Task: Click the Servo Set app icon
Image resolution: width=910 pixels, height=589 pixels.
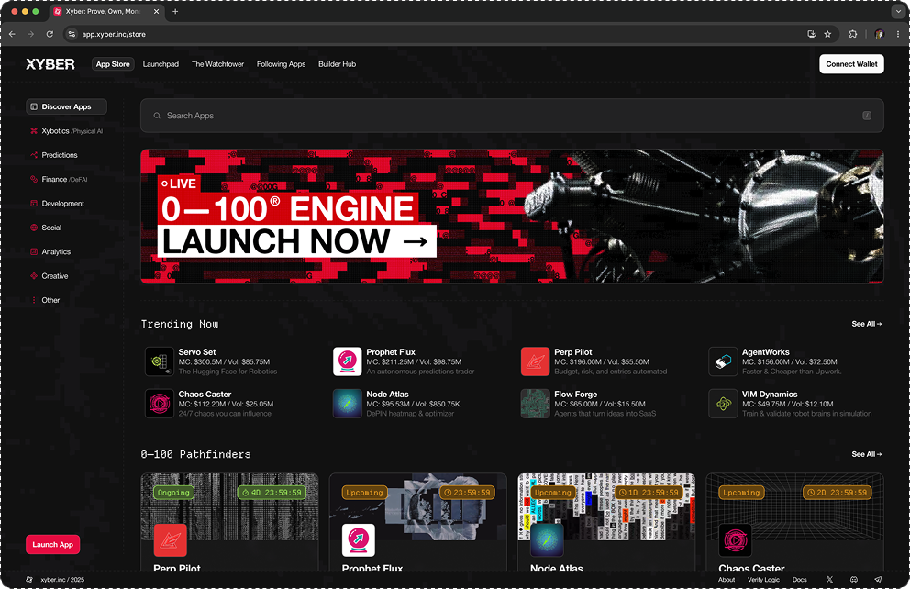Action: [160, 361]
